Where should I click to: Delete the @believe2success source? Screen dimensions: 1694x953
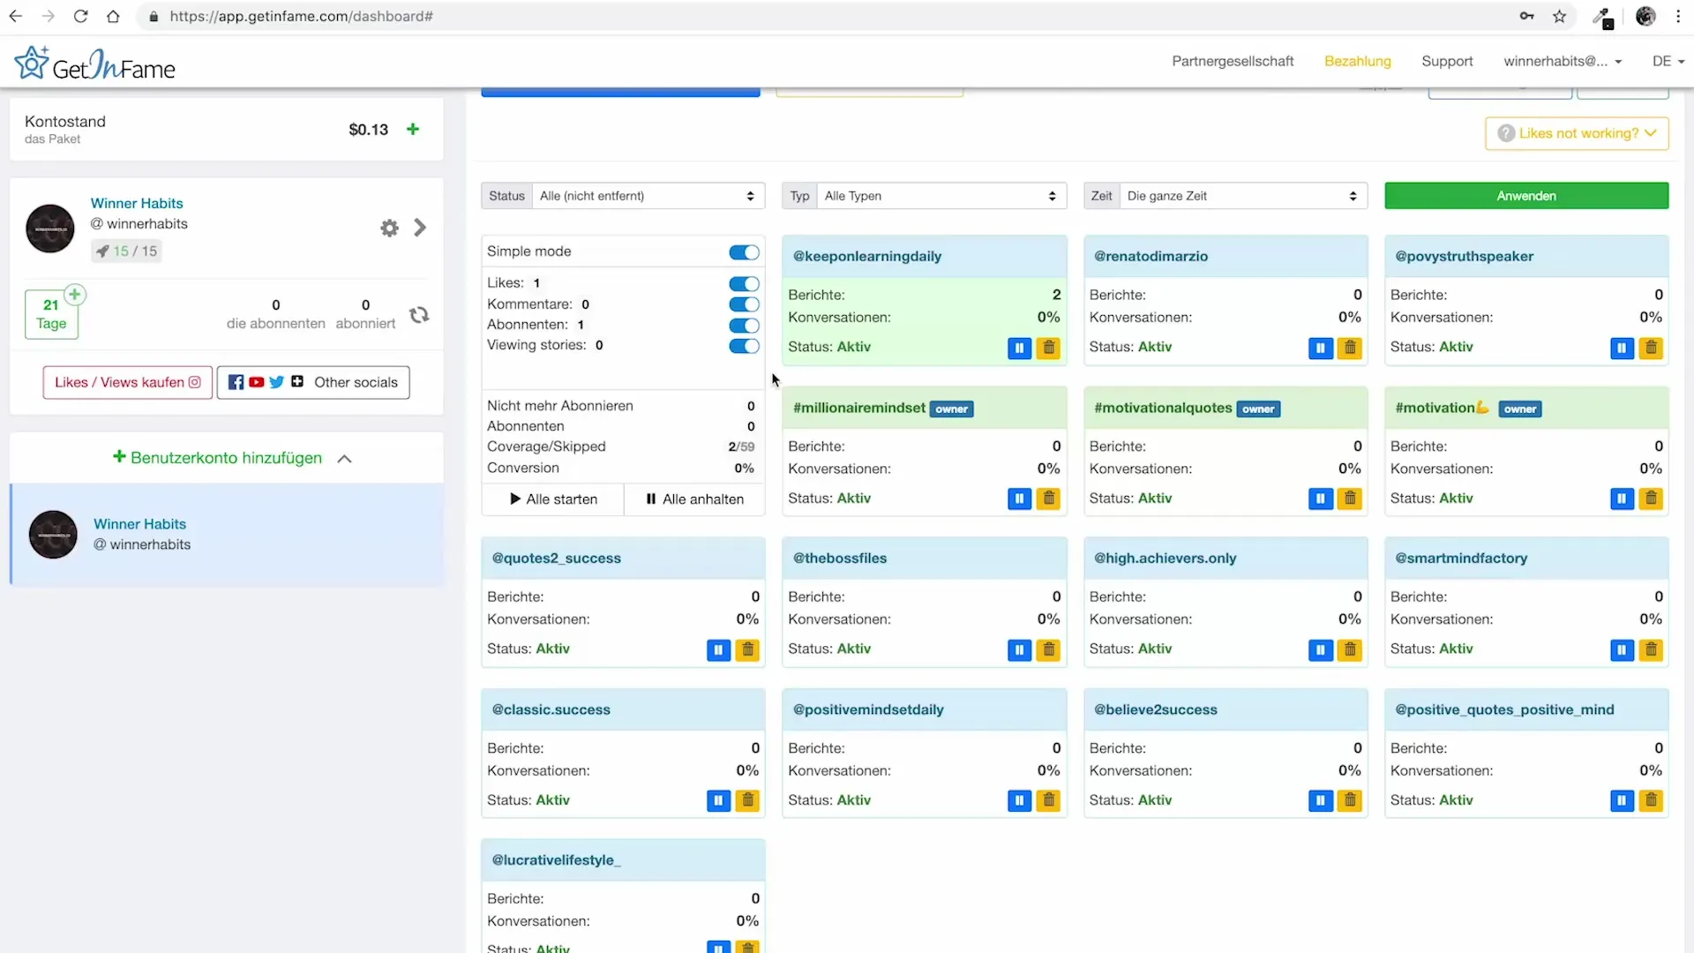pyautogui.click(x=1350, y=800)
